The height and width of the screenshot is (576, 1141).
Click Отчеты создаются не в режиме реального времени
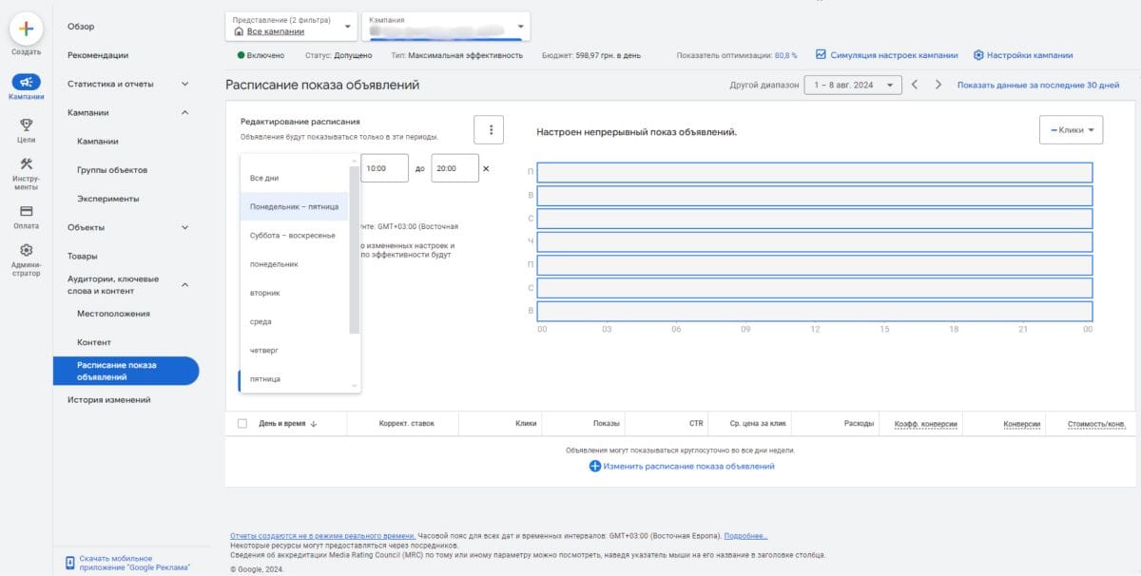322,536
